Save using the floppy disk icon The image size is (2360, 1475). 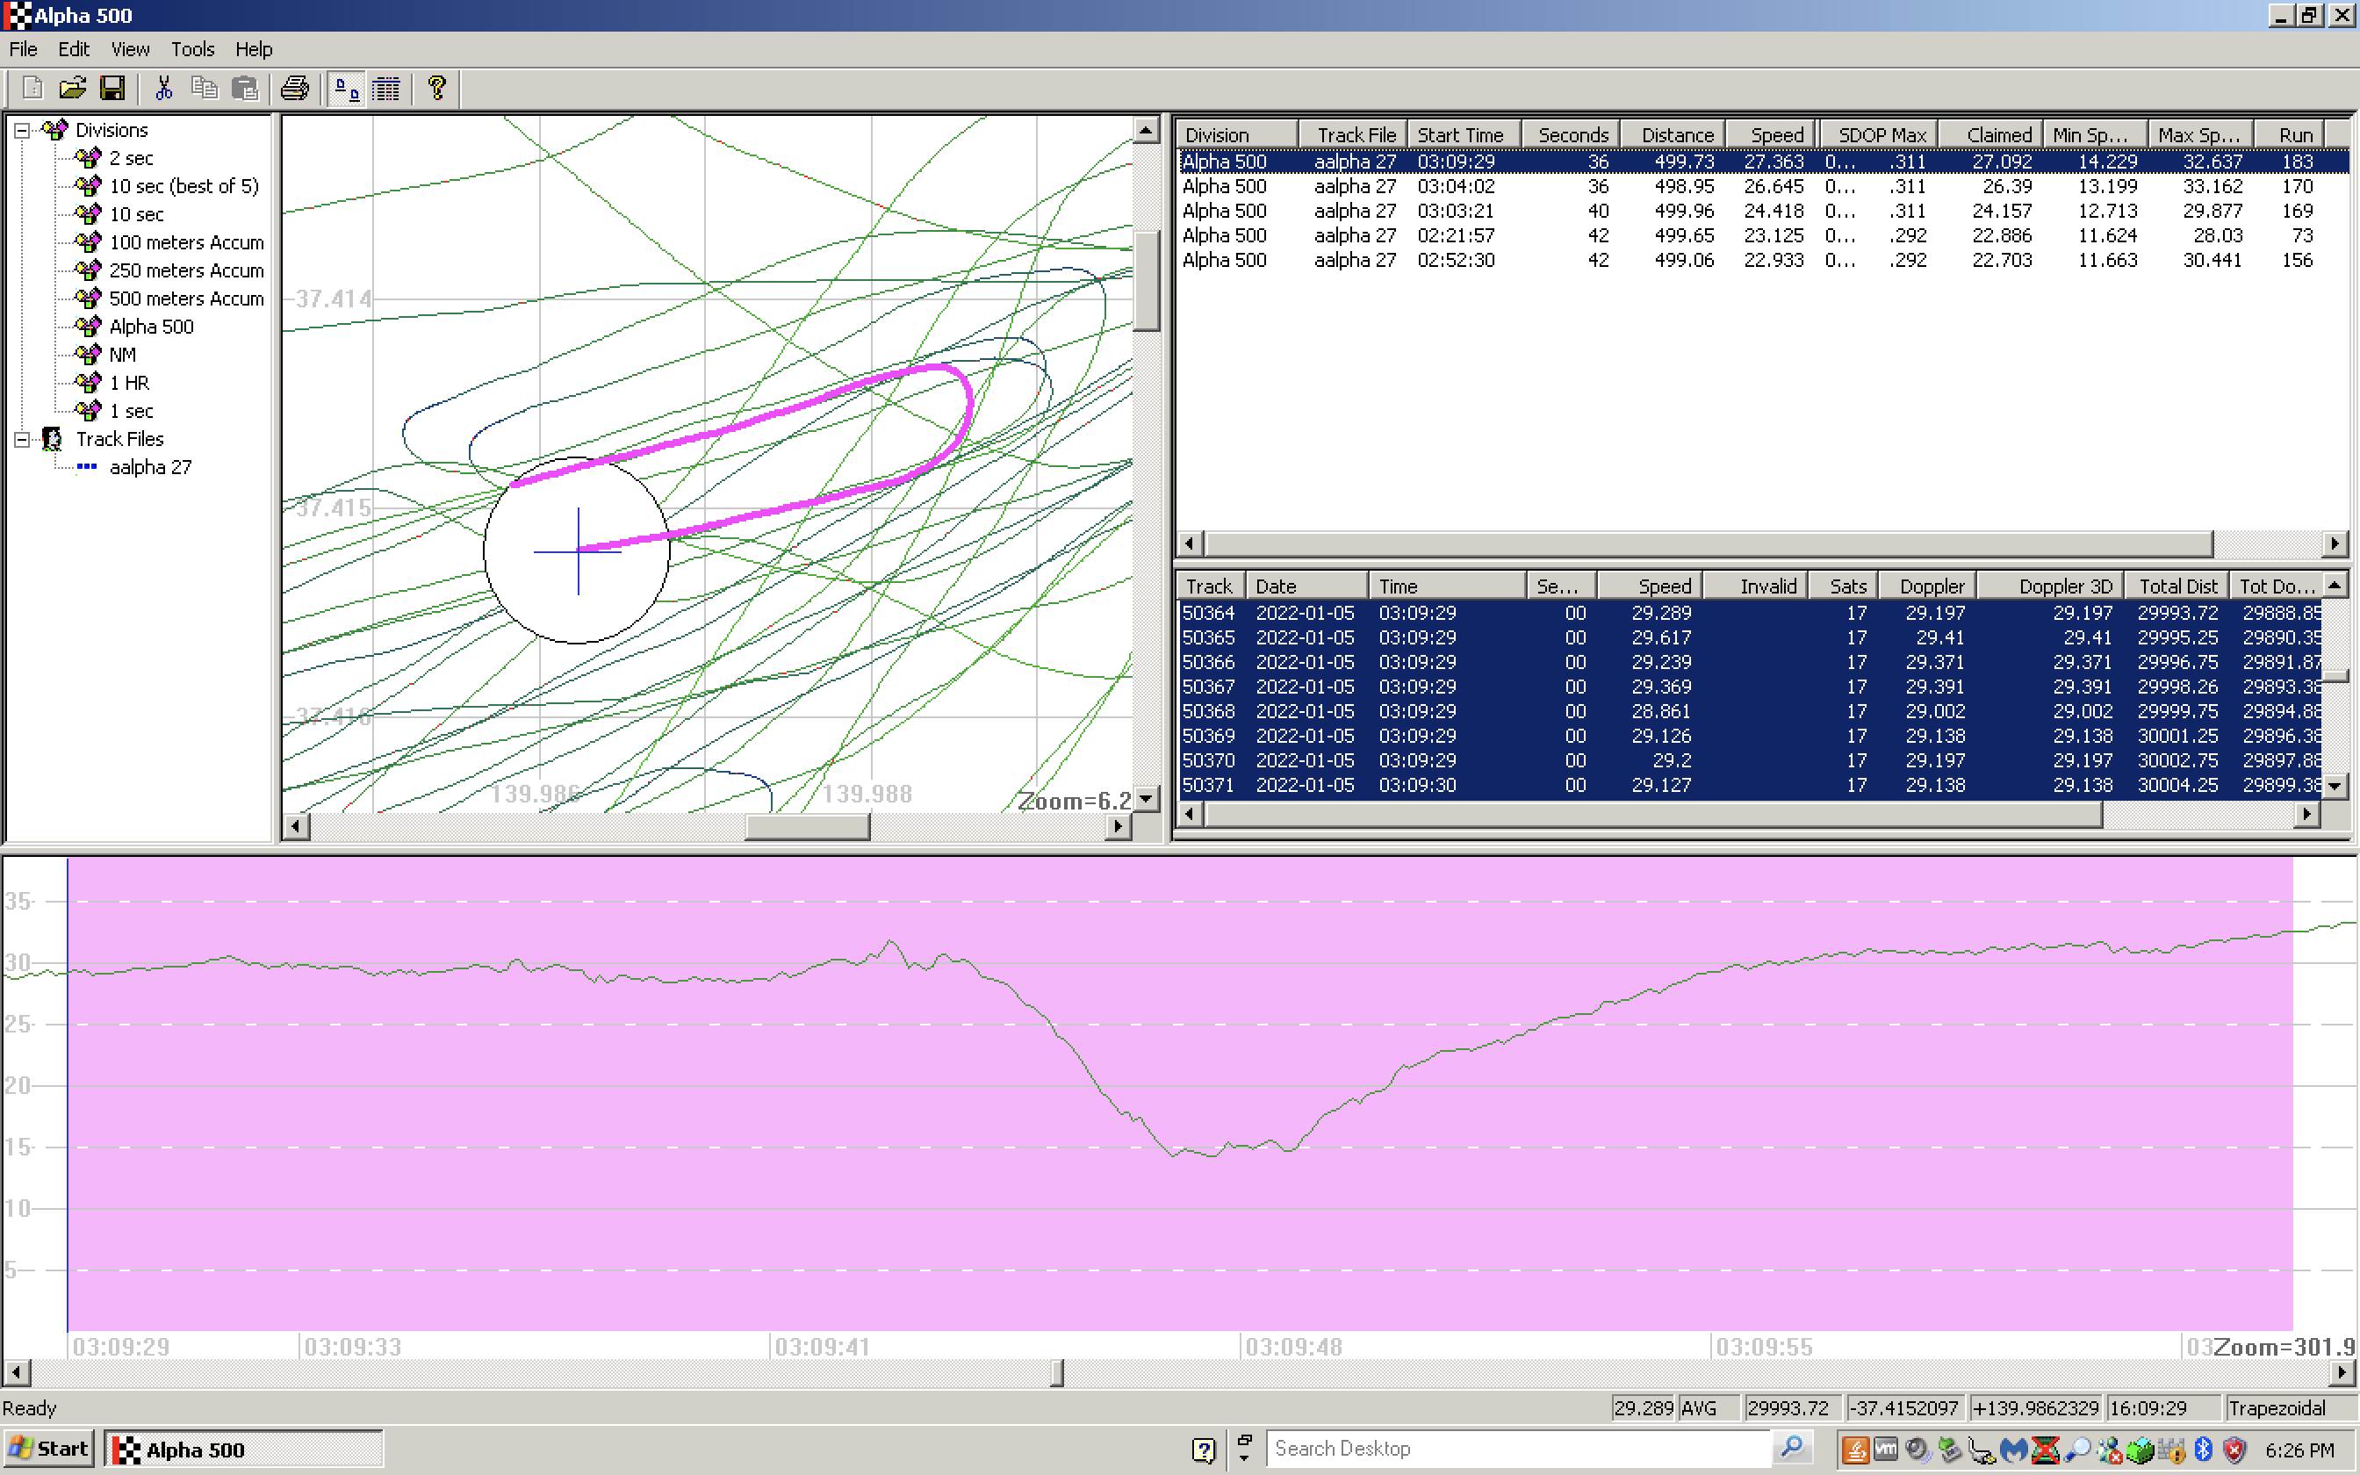click(113, 89)
